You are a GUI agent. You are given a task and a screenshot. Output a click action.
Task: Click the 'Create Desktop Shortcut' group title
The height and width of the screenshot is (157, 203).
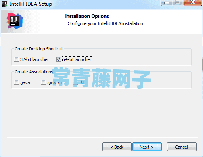click(39, 49)
